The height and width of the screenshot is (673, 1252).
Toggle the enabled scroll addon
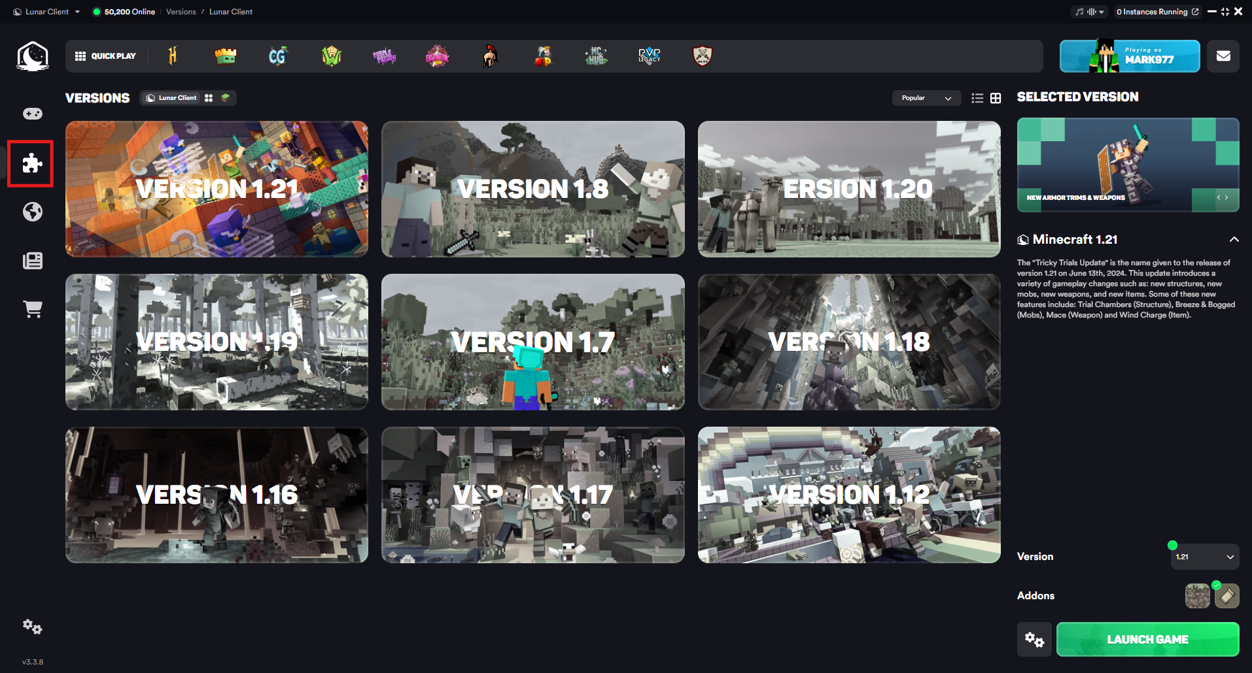(x=1227, y=596)
